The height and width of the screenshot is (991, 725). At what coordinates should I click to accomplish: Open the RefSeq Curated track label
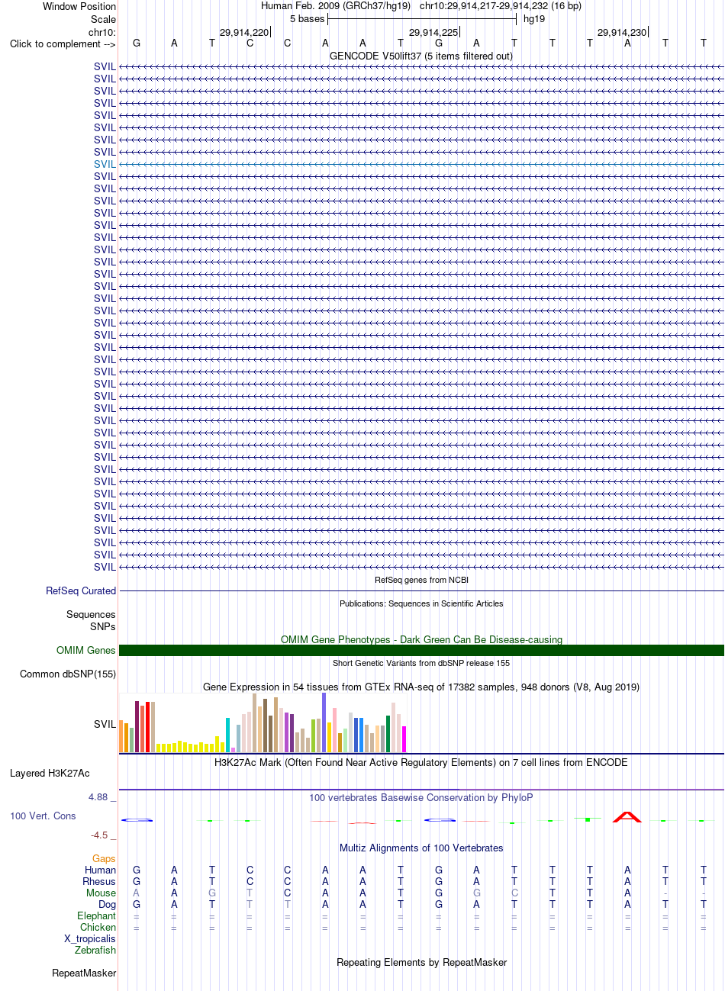click(81, 590)
